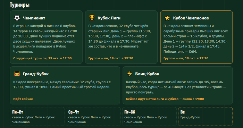Select the Пн–Вт schedule tile
Image resolution: width=243 pixels, height=128 pixels.
37,117
